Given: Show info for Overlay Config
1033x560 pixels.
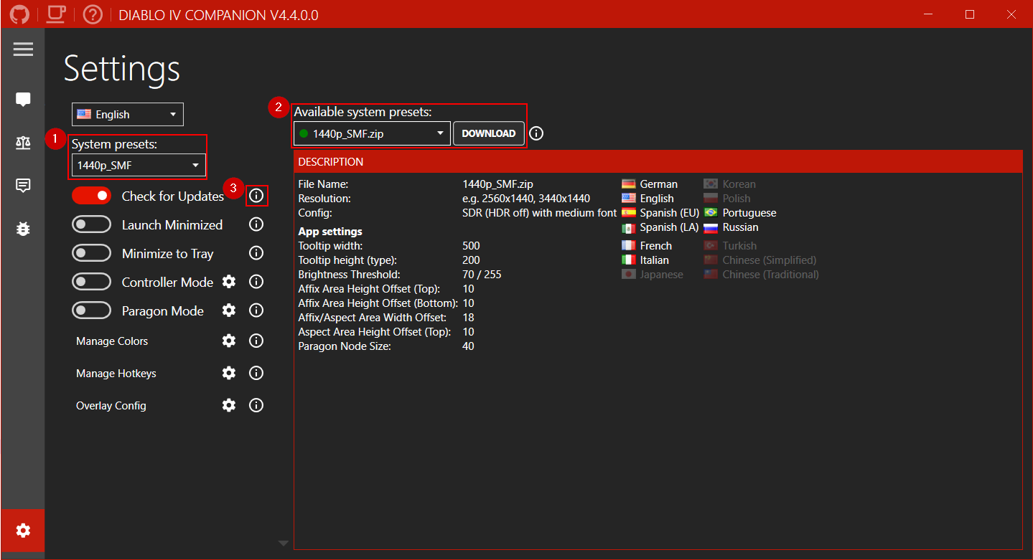Looking at the screenshot, I should [x=256, y=405].
